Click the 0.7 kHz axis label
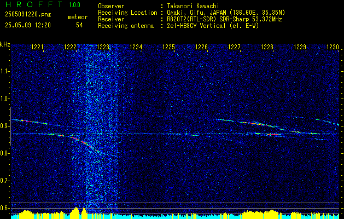The image size is (344, 219). tap(4, 181)
